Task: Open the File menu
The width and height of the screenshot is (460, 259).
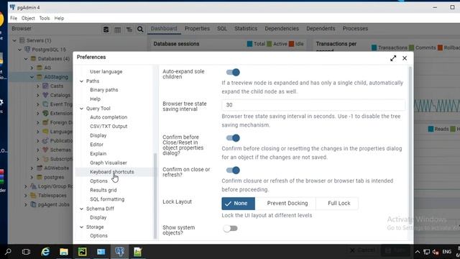Action: coord(14,18)
